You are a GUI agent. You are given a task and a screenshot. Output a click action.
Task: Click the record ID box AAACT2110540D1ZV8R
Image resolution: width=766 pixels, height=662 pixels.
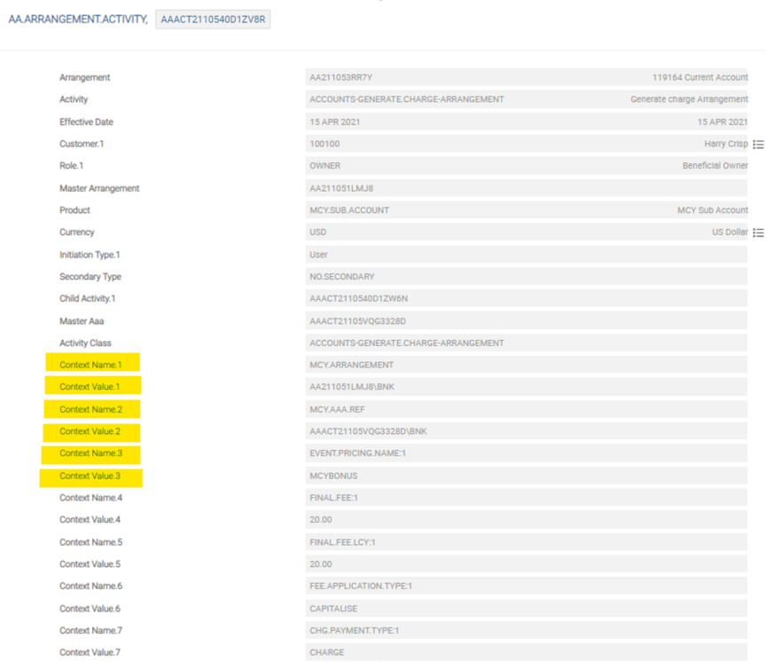point(213,20)
